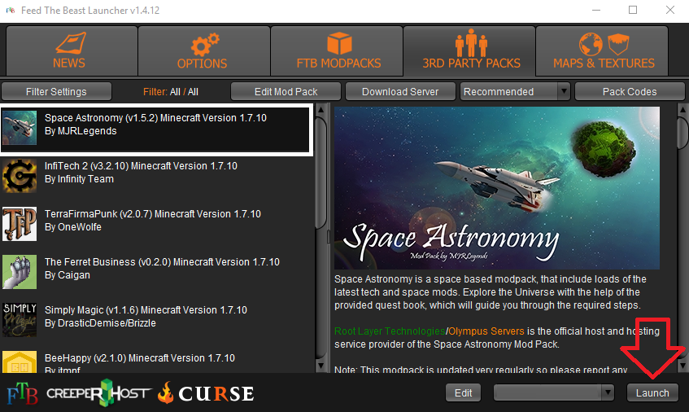689x412 pixels.
Task: Select the TerraFirmaPunk modpack entry
Action: coord(156,224)
